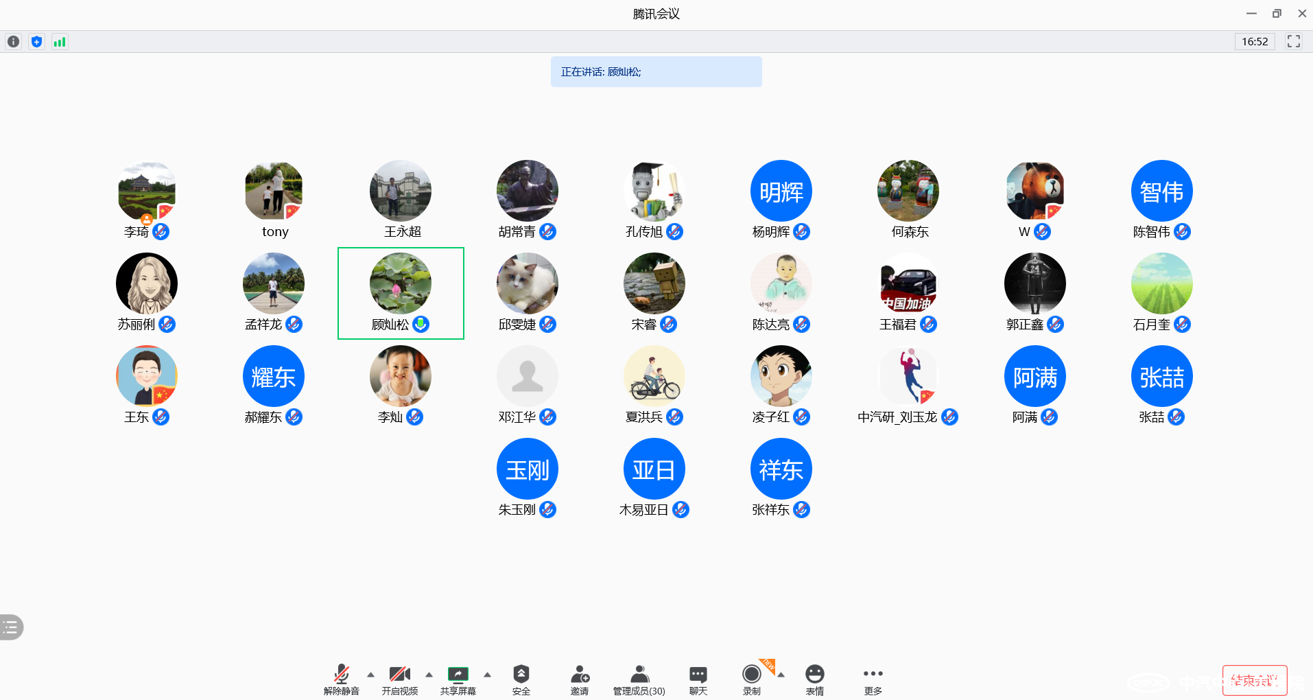This screenshot has width=1313, height=700.
Task: Expand the audio options arrow beside 解除静音
Action: tap(370, 675)
